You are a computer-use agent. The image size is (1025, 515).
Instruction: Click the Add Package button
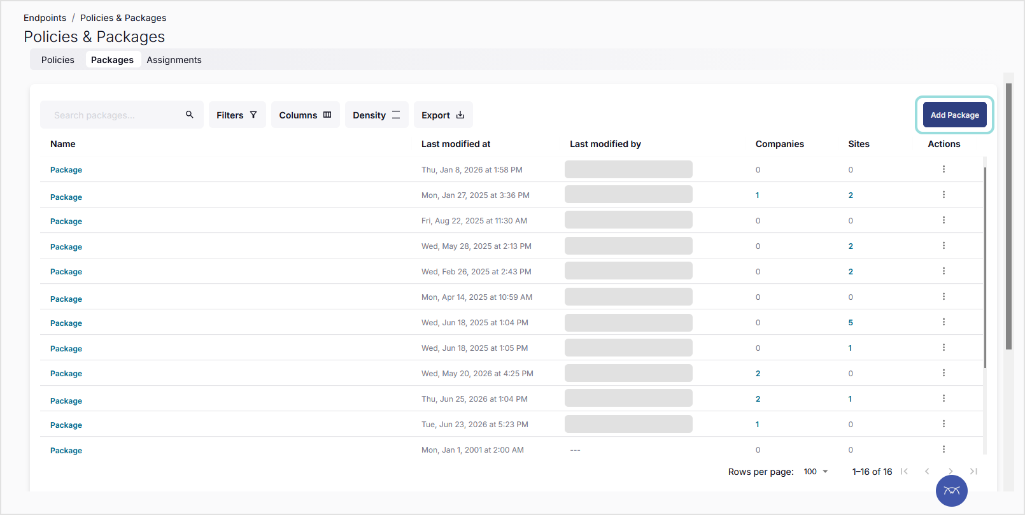point(955,115)
